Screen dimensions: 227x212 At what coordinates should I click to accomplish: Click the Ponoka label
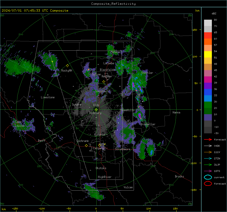coord(115,52)
